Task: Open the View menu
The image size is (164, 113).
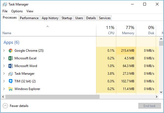Action: 30,11
